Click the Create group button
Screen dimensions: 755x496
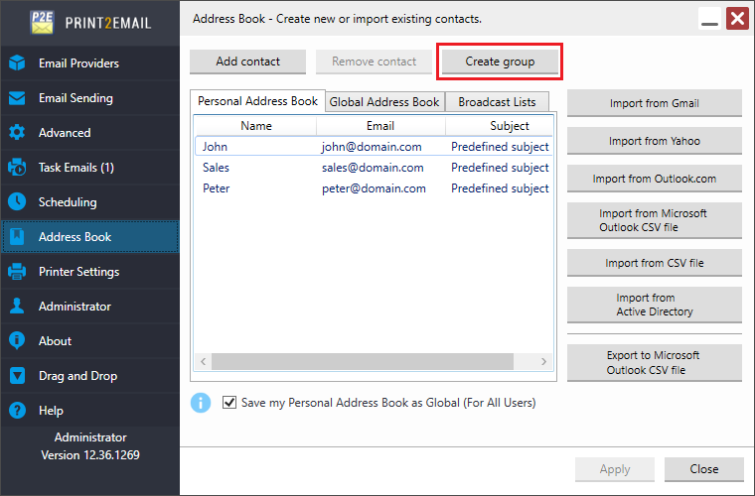(x=500, y=62)
